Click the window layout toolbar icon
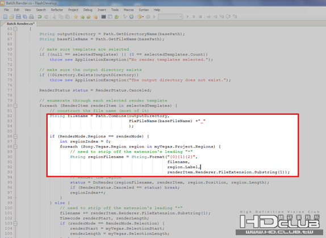The height and width of the screenshot is (238, 326). [110, 16]
